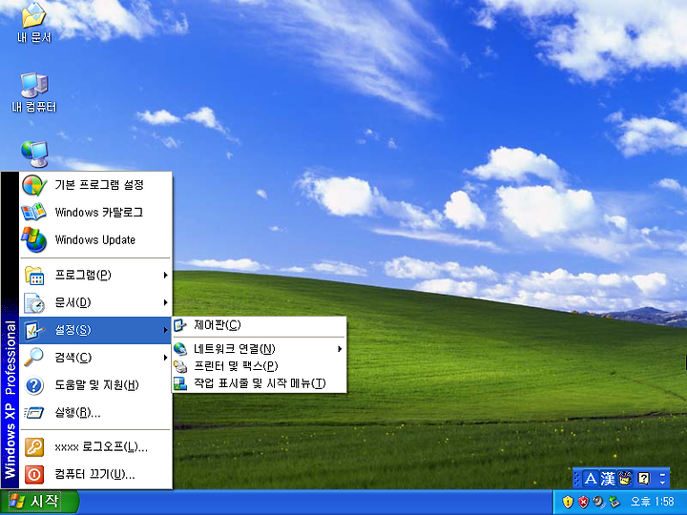Click the 로그오프 key icon
Viewport: 687px width, 515px height.
coord(33,447)
